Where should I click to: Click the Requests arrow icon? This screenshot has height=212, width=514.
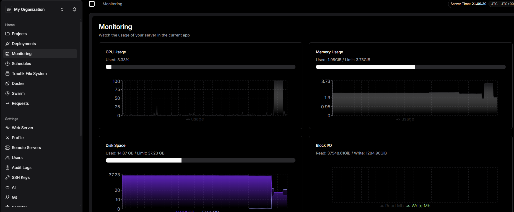click(x=7, y=103)
